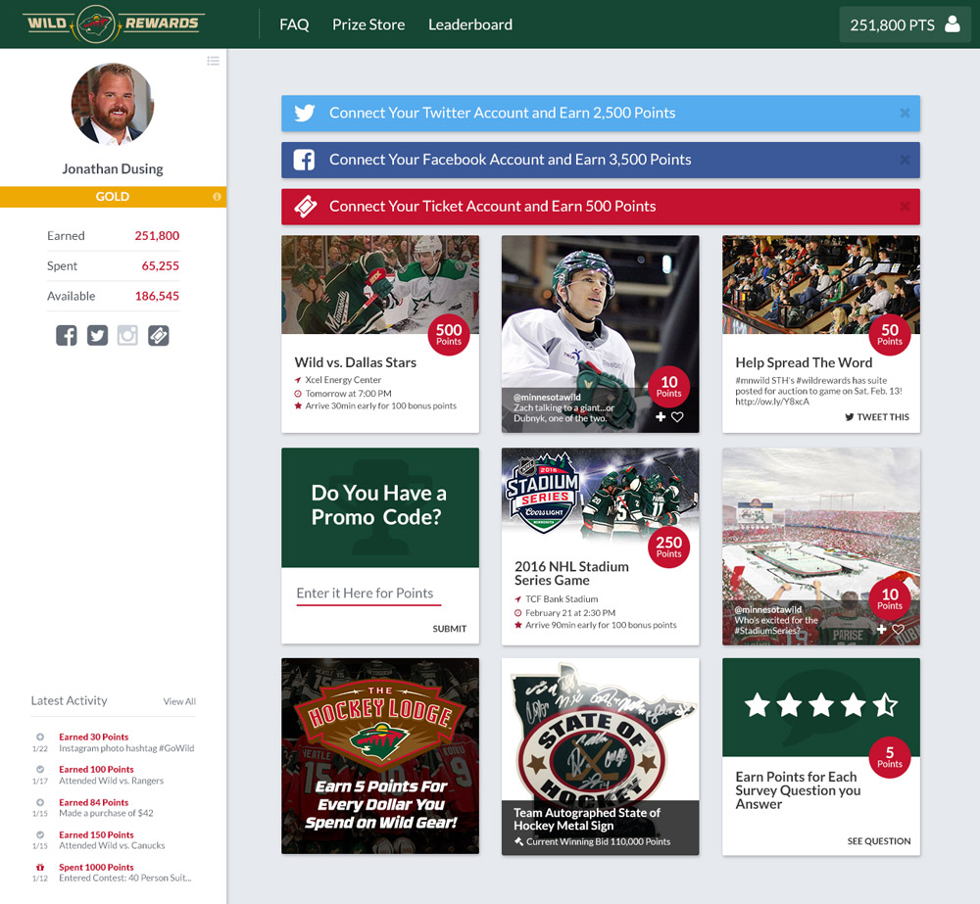
Task: Open the Leaderboard page
Action: click(x=470, y=24)
